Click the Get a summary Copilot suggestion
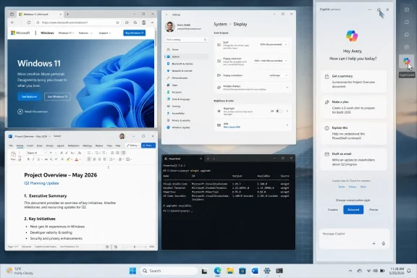The width and height of the screenshot is (417, 278). pyautogui.click(x=353, y=81)
